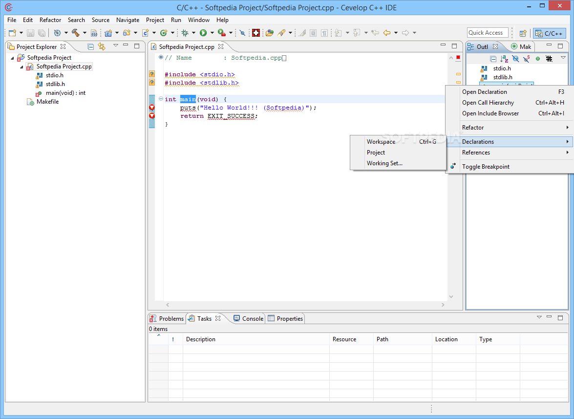Click the warning marker beside stdio.h include
574x419 pixels.
click(x=152, y=74)
